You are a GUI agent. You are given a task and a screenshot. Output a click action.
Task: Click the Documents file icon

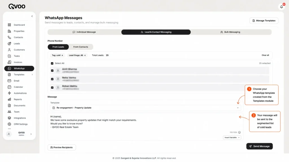coord(9,106)
